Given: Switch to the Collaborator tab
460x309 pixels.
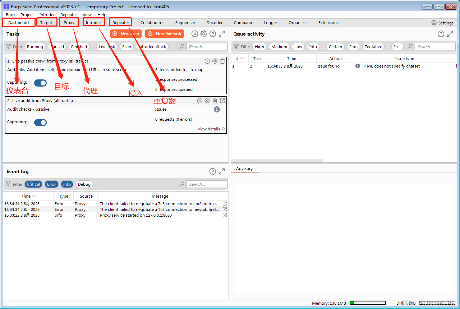Looking at the screenshot, I should pos(152,23).
